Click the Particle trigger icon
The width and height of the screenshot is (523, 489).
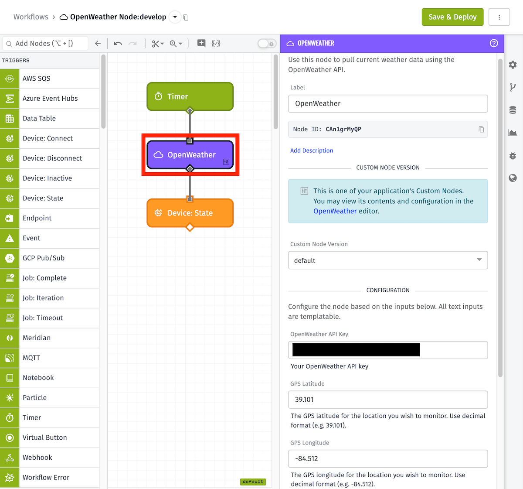10,398
